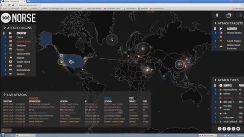Viewport: 244px width, 137px height.
Task: Open the info icon at top right
Action: click(x=241, y=15)
